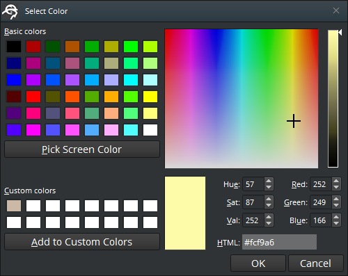Decrease Sat with down arrow
Screen dimensions: 348x276
click(x=269, y=205)
